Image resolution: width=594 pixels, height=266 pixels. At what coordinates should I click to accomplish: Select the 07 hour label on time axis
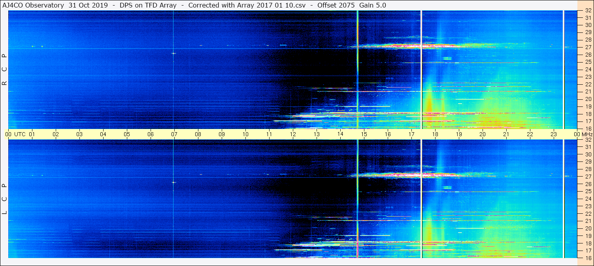point(174,134)
